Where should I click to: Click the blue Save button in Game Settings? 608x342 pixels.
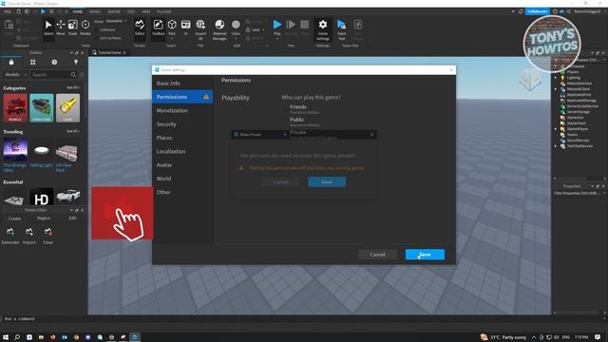[425, 255]
